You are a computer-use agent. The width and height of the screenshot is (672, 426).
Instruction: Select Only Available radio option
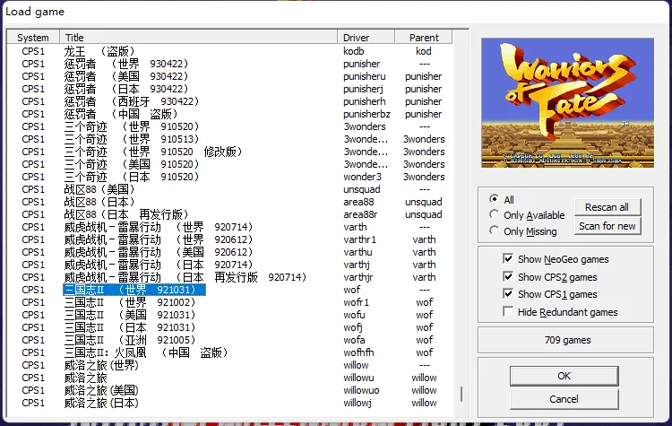click(x=494, y=215)
